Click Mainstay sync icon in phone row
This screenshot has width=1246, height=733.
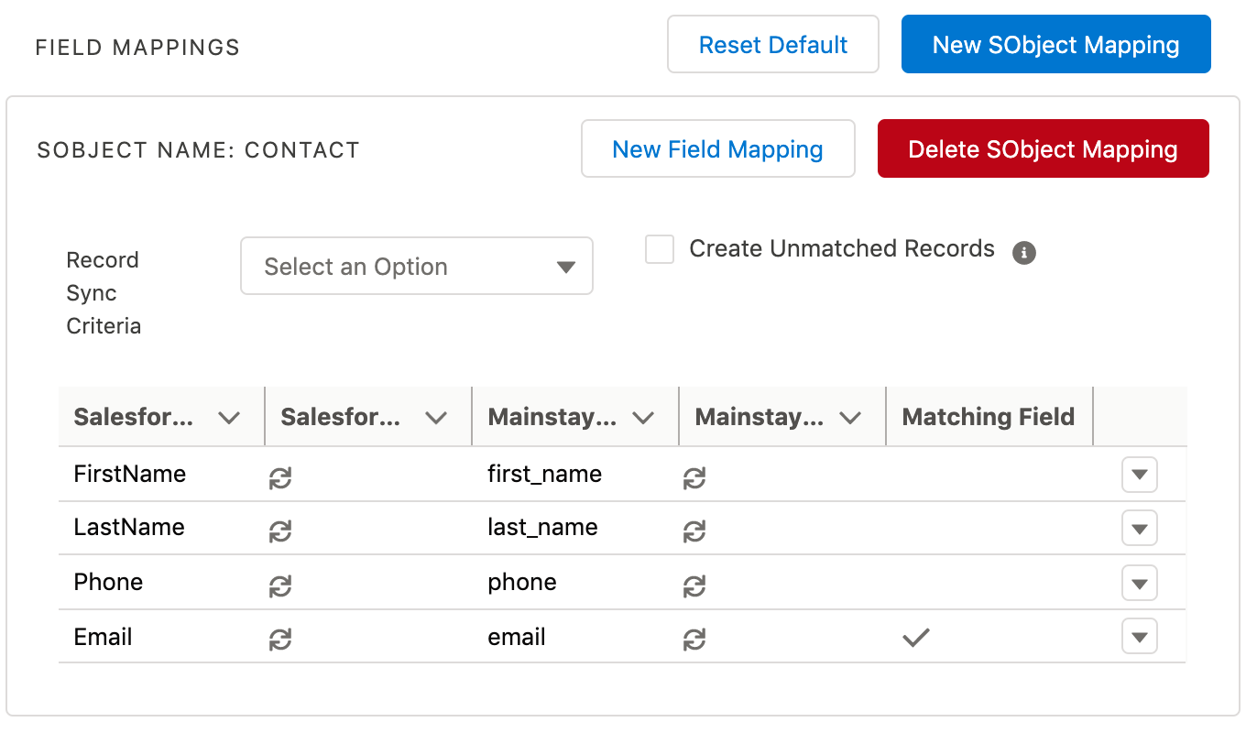(694, 585)
